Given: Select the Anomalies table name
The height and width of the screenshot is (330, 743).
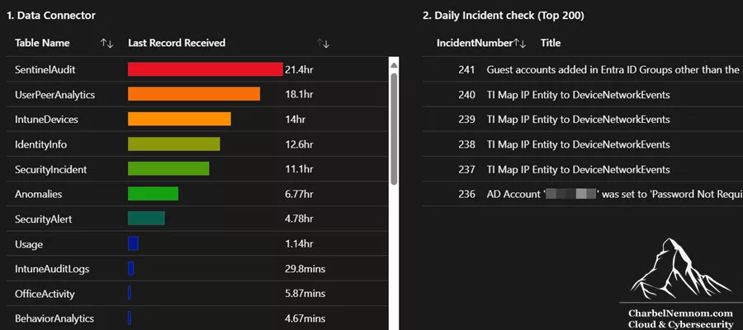Looking at the screenshot, I should (38, 194).
